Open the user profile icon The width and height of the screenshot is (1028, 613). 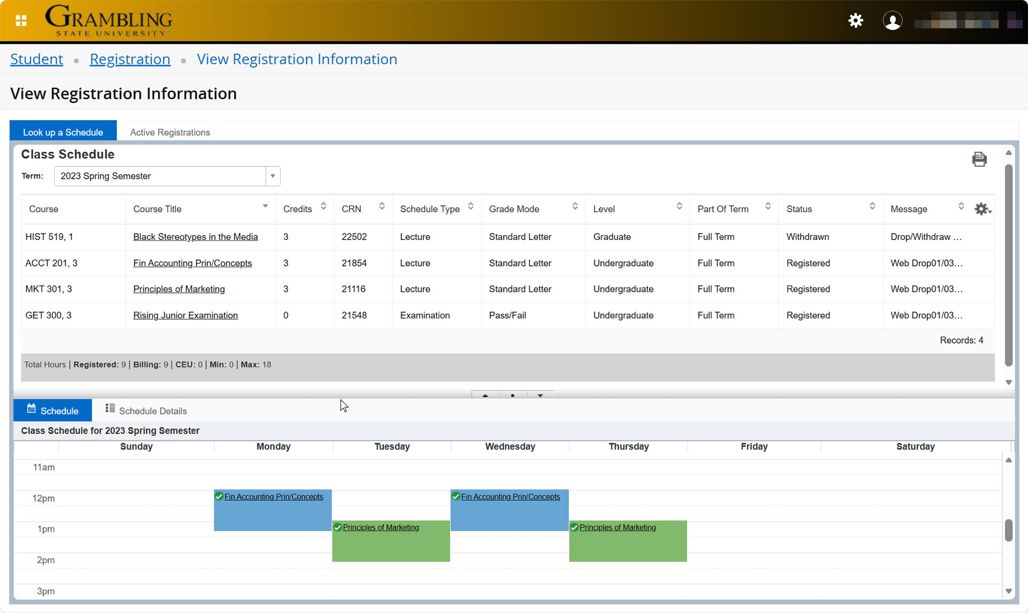[893, 20]
